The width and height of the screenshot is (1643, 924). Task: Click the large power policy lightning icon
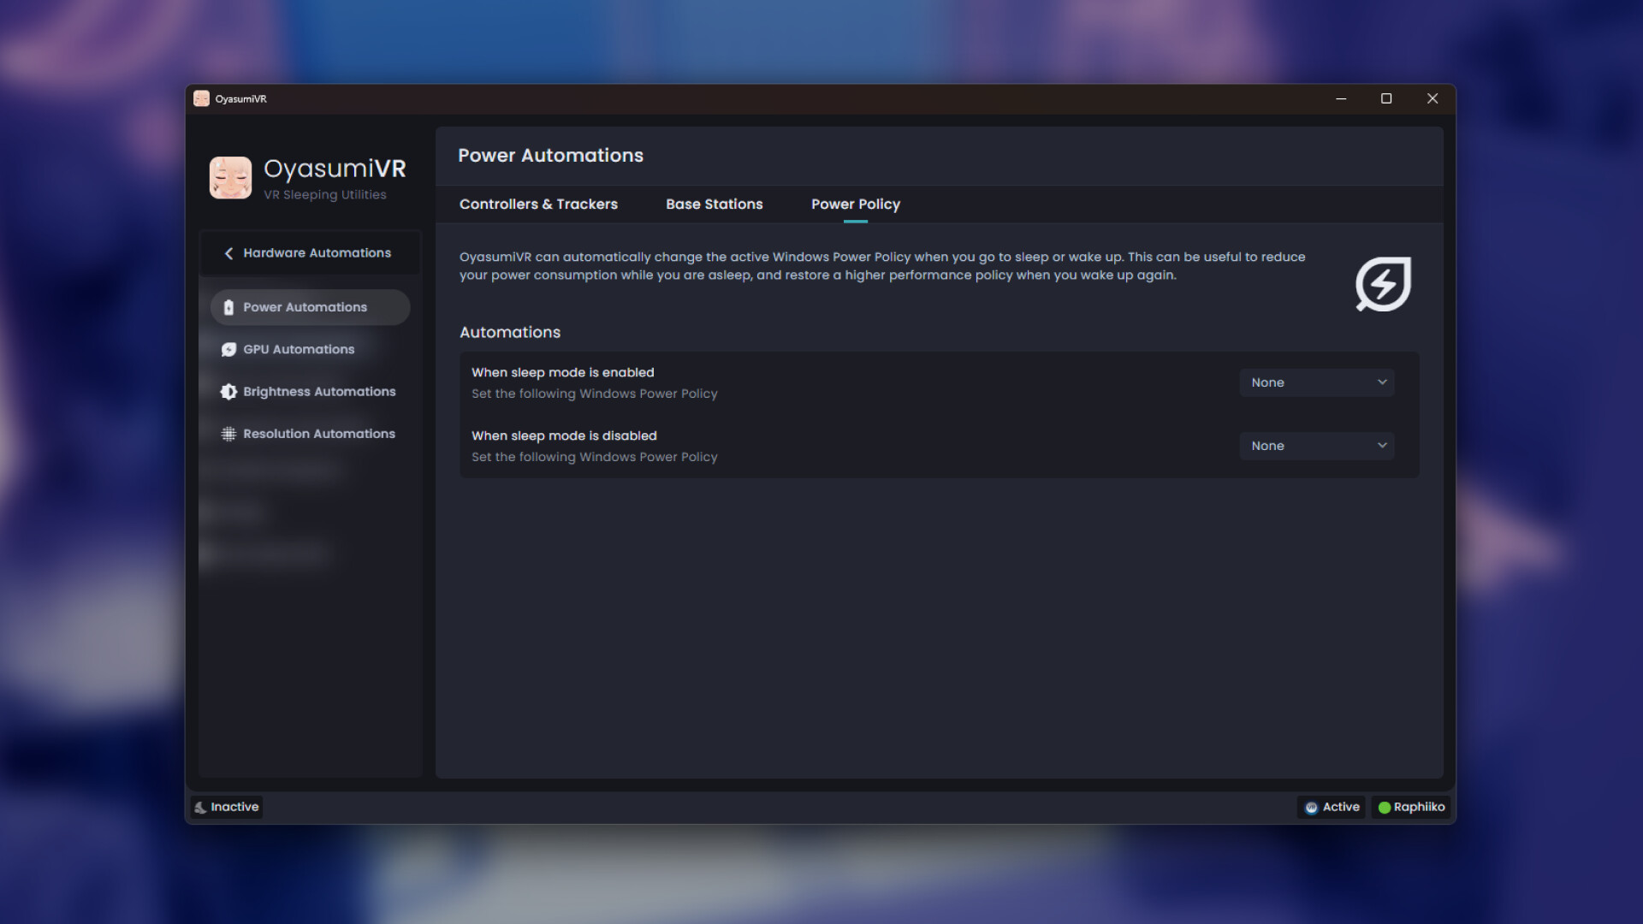coord(1382,283)
